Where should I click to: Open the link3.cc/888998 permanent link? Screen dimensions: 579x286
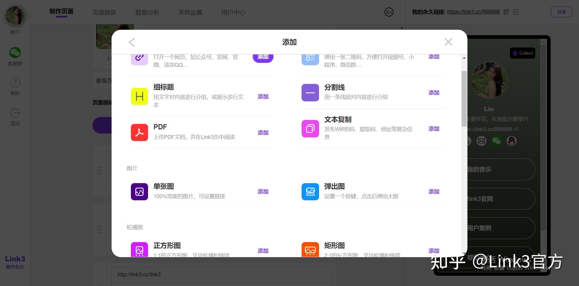pos(473,12)
